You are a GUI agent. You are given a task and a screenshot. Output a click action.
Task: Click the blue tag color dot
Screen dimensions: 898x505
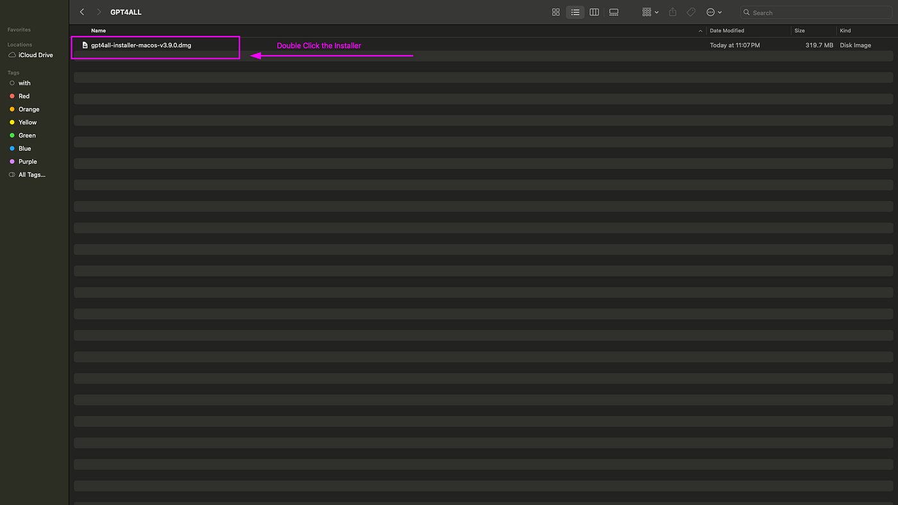(x=12, y=149)
